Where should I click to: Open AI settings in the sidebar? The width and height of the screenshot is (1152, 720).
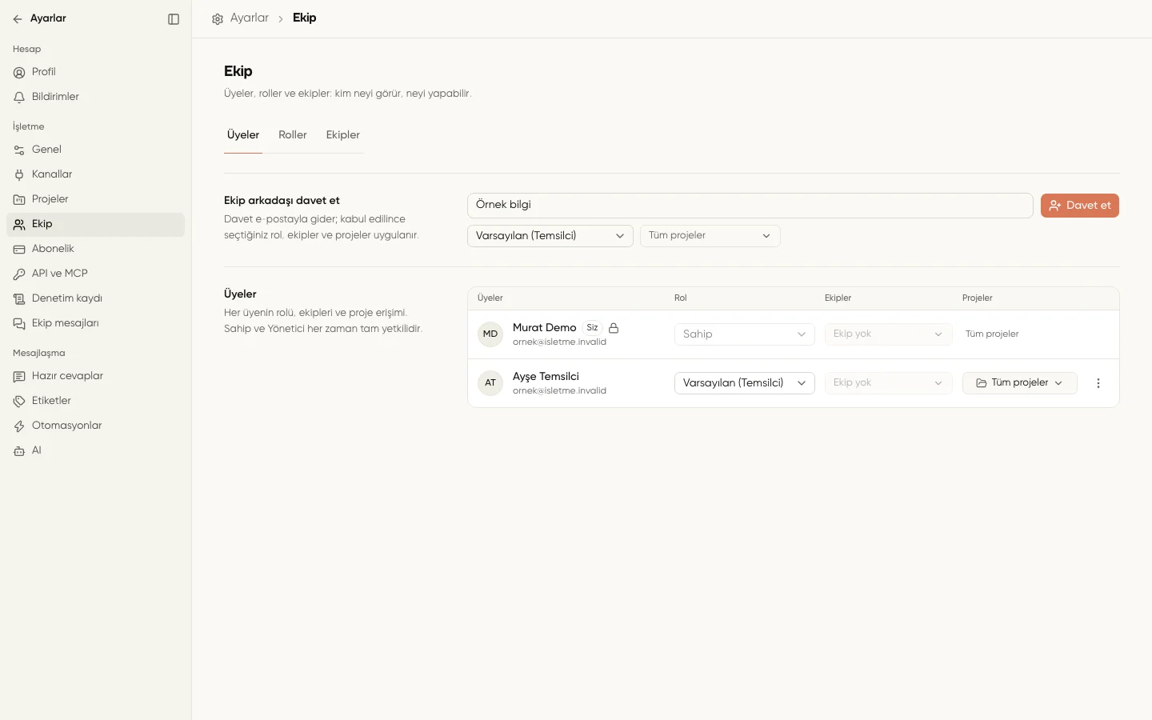[x=95, y=450]
